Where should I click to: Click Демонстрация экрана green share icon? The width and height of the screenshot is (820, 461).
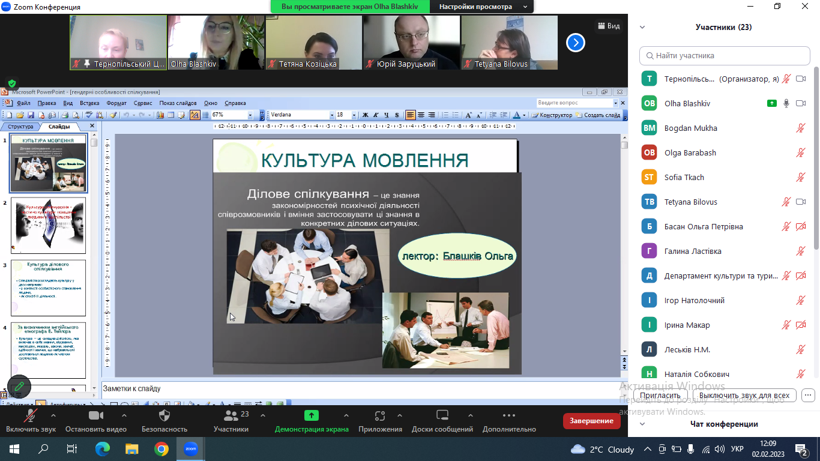click(312, 415)
